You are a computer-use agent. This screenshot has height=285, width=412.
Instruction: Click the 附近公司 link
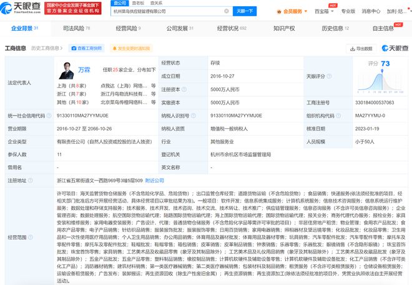click(x=155, y=181)
